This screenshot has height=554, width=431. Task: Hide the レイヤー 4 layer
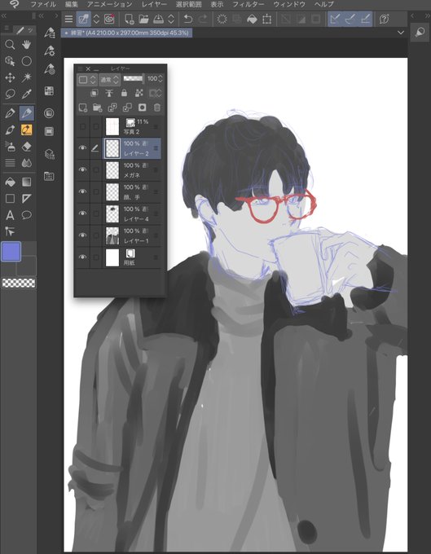click(x=82, y=213)
